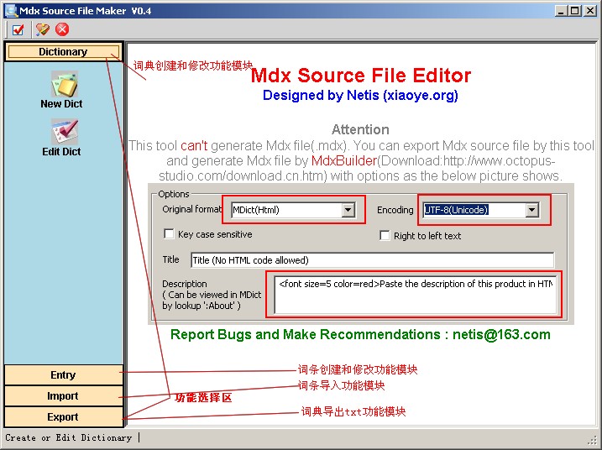
Task: Minimize the Mdx Source File Maker window
Action: point(561,11)
